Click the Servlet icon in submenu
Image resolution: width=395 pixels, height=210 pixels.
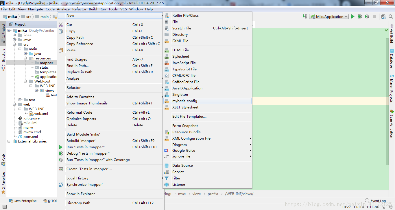point(167,172)
